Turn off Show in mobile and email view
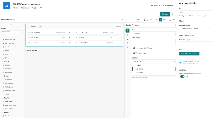The height and width of the screenshot is (118, 214). pyautogui.click(x=182, y=76)
